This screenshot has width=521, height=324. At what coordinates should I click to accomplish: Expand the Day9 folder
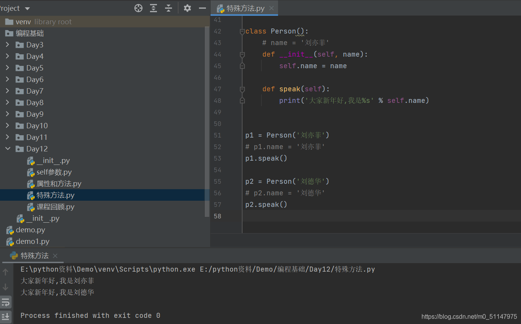(x=7, y=114)
